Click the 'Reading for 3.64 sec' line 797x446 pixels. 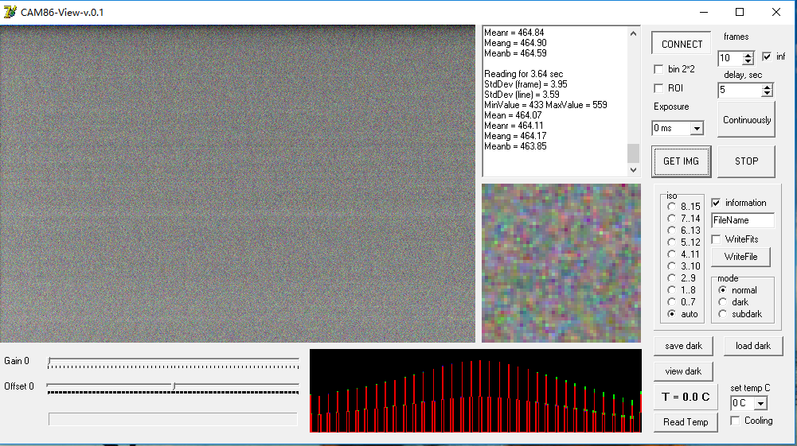[x=524, y=74]
